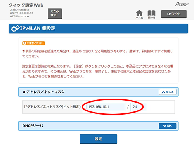This screenshot has height=148, width=194.
Task: Click the IPv4LAN 側設定 page title
Action: (38, 28)
